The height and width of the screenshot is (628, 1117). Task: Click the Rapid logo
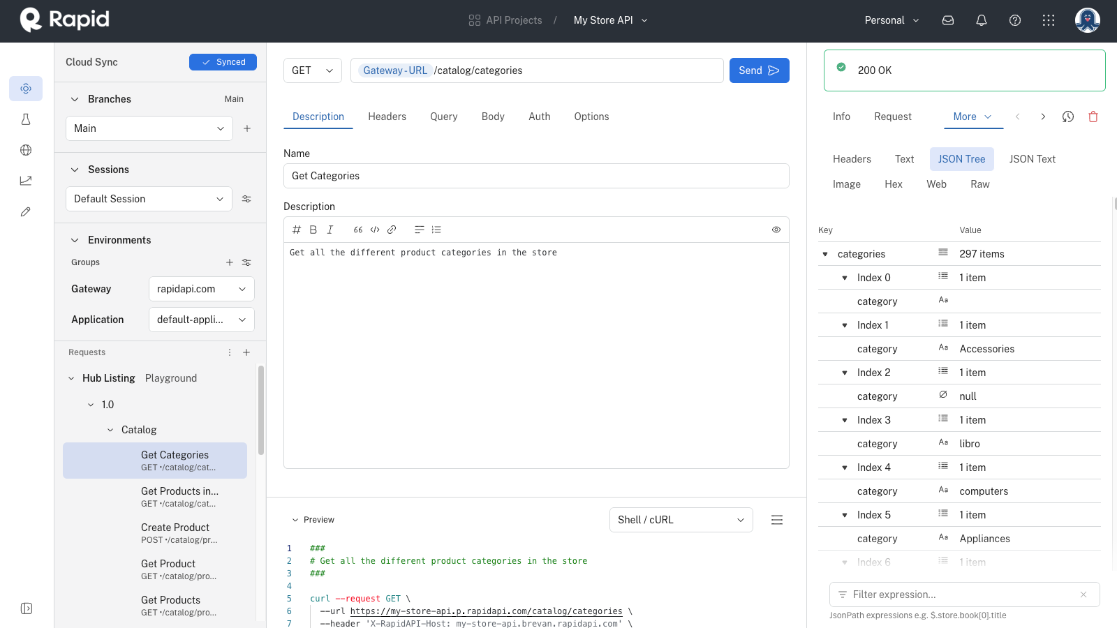(65, 20)
